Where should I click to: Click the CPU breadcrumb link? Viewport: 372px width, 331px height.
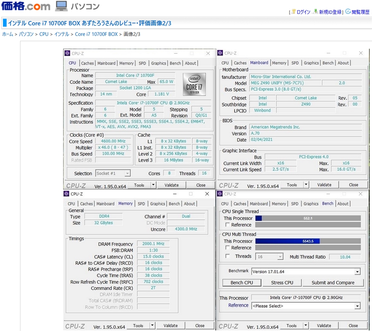click(44, 34)
